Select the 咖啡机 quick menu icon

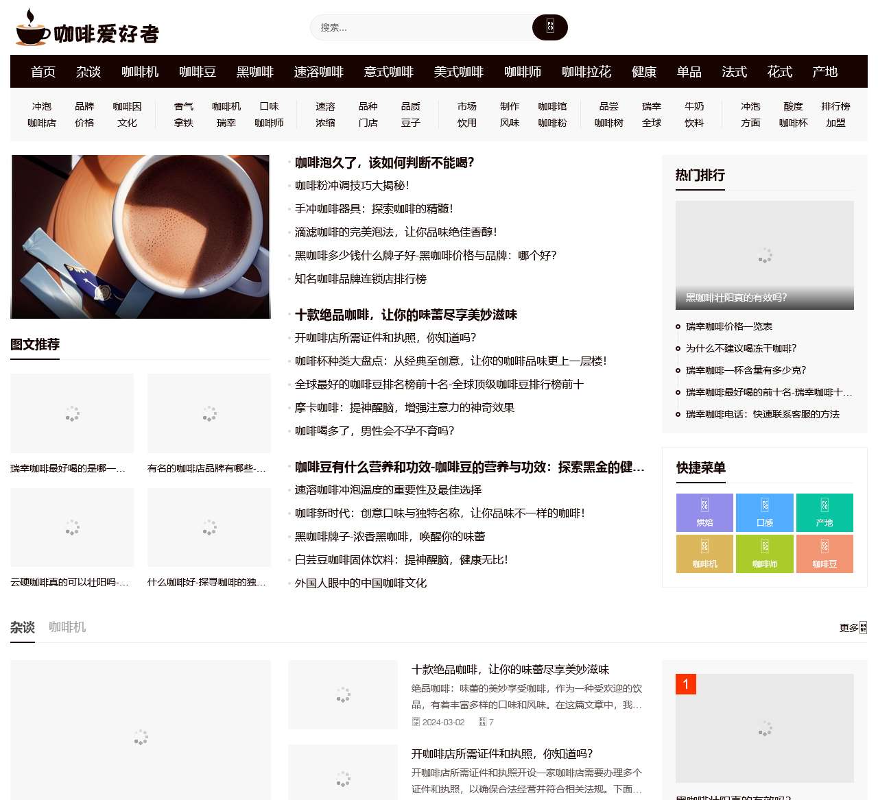(x=704, y=554)
